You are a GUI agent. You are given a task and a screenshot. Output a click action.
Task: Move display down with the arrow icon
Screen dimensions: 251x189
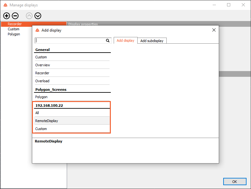38,16
